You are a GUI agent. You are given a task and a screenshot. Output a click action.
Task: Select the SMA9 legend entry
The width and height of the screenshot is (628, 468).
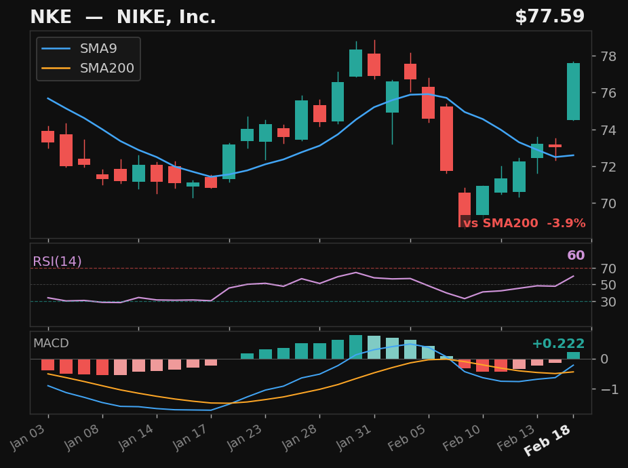pos(79,48)
